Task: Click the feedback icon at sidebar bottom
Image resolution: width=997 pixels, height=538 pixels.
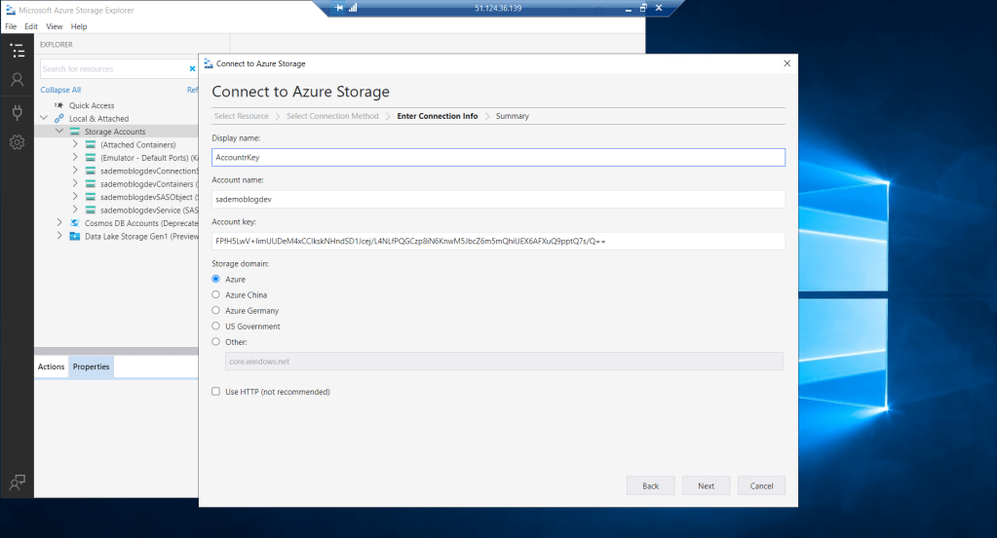Action: pyautogui.click(x=17, y=481)
